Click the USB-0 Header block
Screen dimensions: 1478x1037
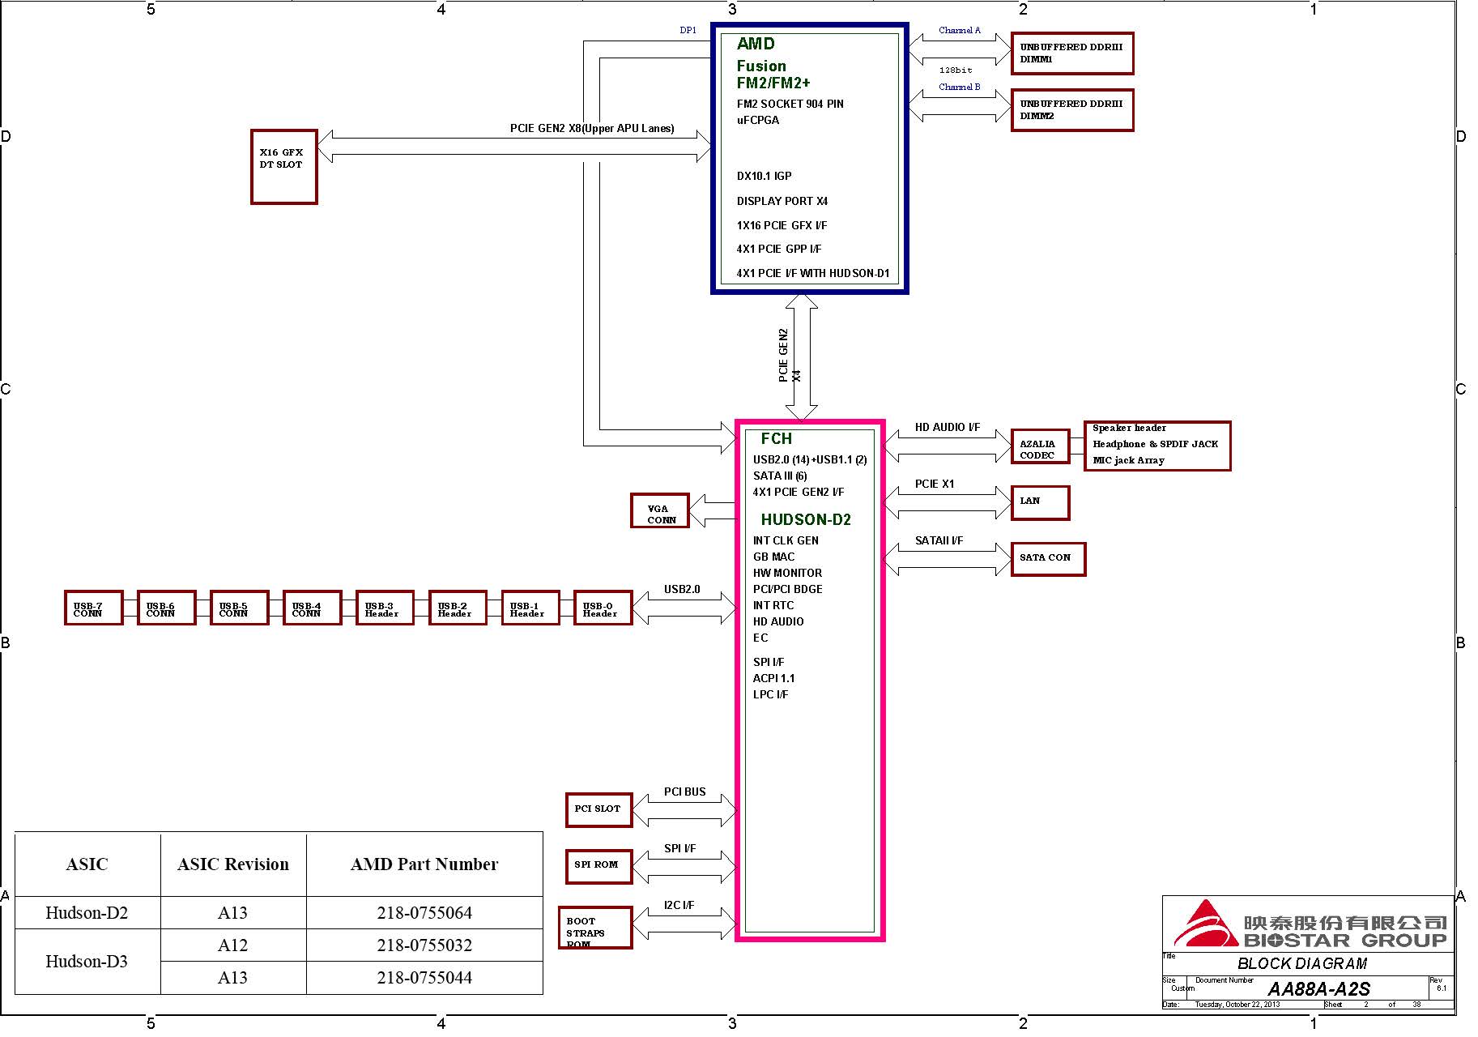point(603,608)
